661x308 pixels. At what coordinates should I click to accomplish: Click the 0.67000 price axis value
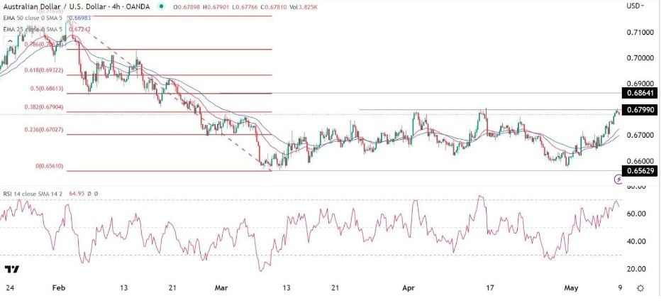pyautogui.click(x=640, y=136)
